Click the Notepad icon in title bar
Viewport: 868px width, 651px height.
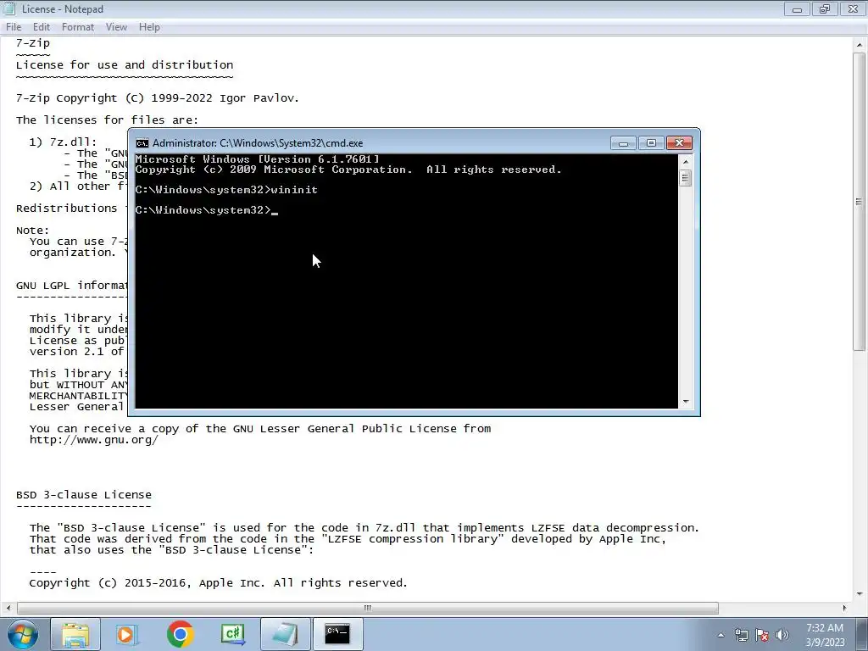(x=8, y=8)
